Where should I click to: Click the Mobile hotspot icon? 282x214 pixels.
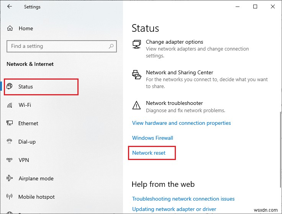10,197
